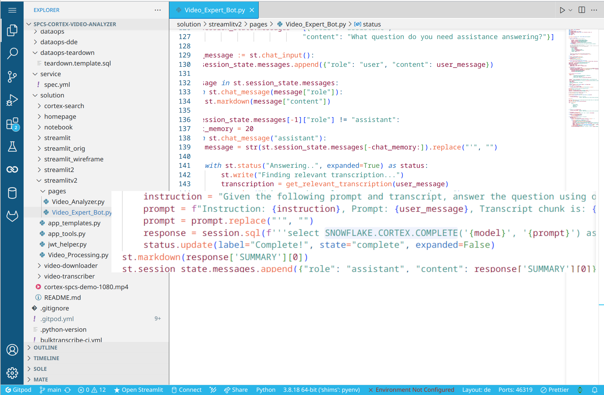Expand the OUTLINE section
This screenshot has width=604, height=395.
(46, 348)
